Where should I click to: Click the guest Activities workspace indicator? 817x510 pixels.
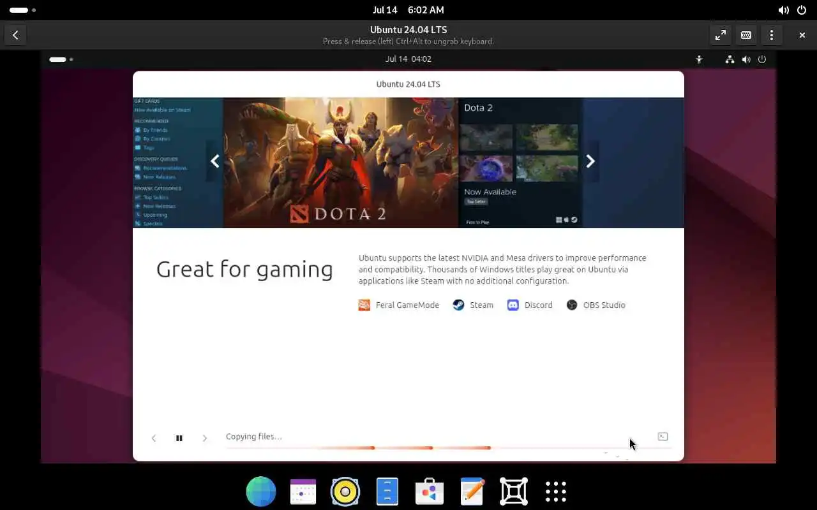coord(61,59)
